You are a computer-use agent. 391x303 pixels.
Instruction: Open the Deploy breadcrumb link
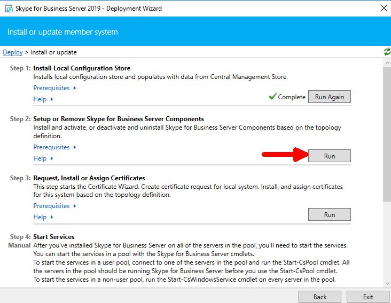pos(13,52)
